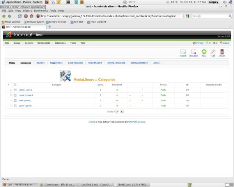Tick the checkbox for video category
234x187 pixels.
[15, 90]
